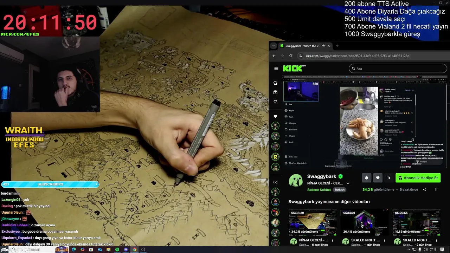The width and height of the screenshot is (450, 253).
Task: Expand the NİNJA GECESİ stream title
Action: pos(348,183)
